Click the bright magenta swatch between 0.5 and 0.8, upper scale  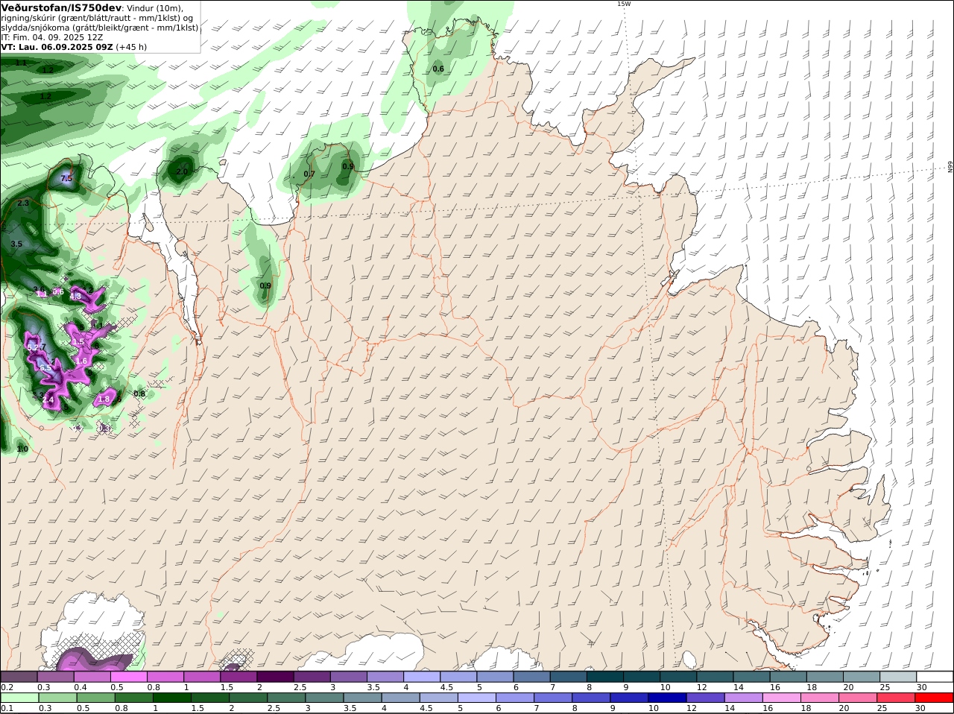(x=128, y=677)
